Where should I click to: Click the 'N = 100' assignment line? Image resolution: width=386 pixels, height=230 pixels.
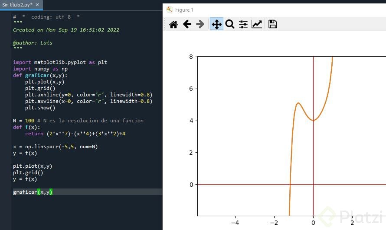click(23, 121)
